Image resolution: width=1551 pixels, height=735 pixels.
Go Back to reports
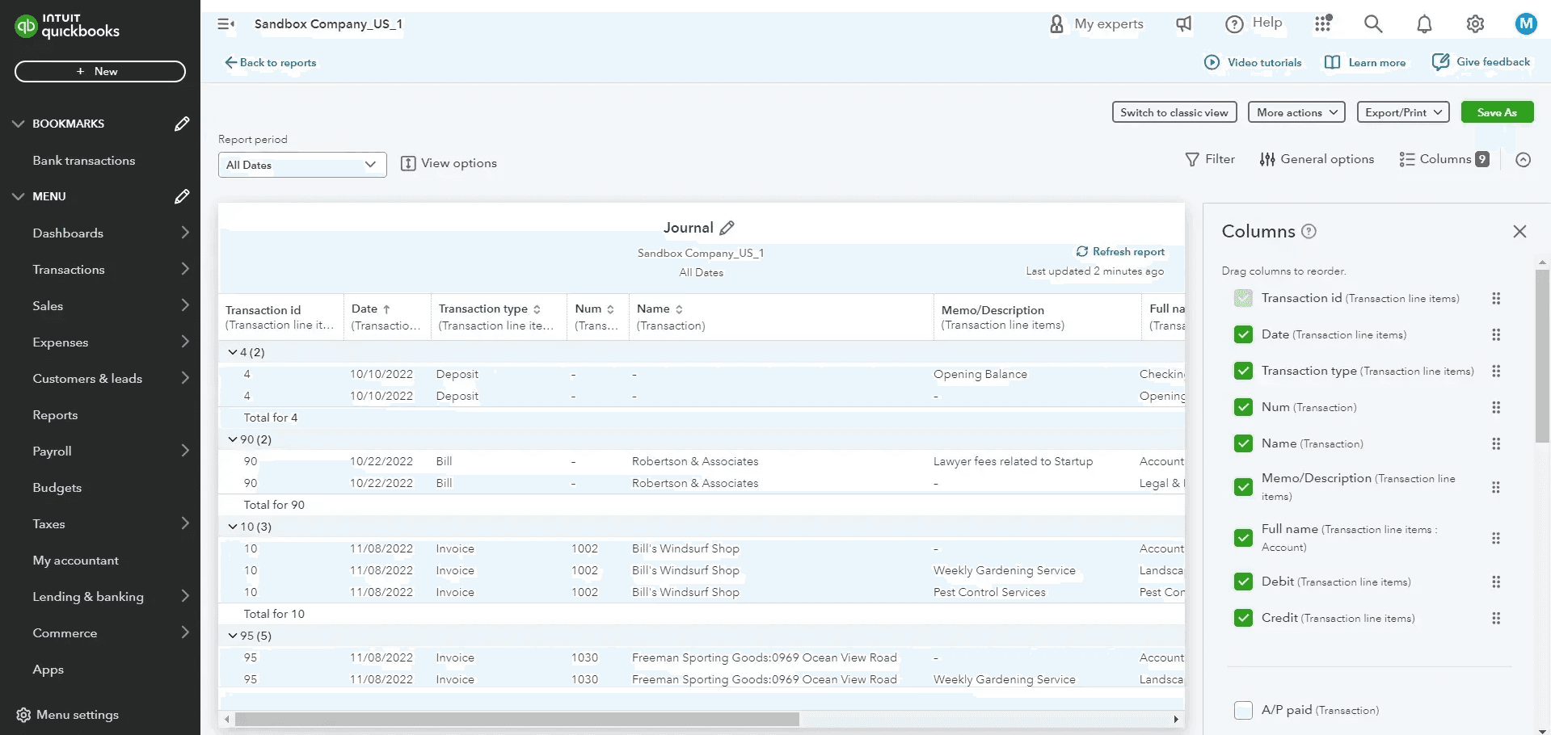pos(271,62)
